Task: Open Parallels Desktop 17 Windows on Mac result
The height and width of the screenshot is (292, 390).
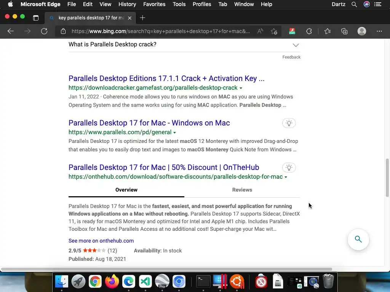Action: tap(149, 123)
